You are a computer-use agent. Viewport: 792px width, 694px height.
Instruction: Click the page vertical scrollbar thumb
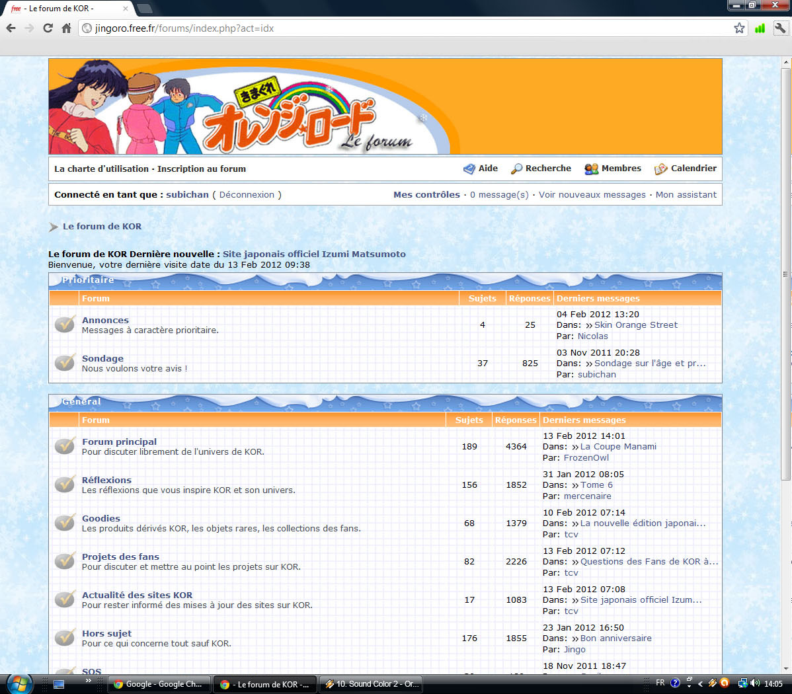point(785,273)
